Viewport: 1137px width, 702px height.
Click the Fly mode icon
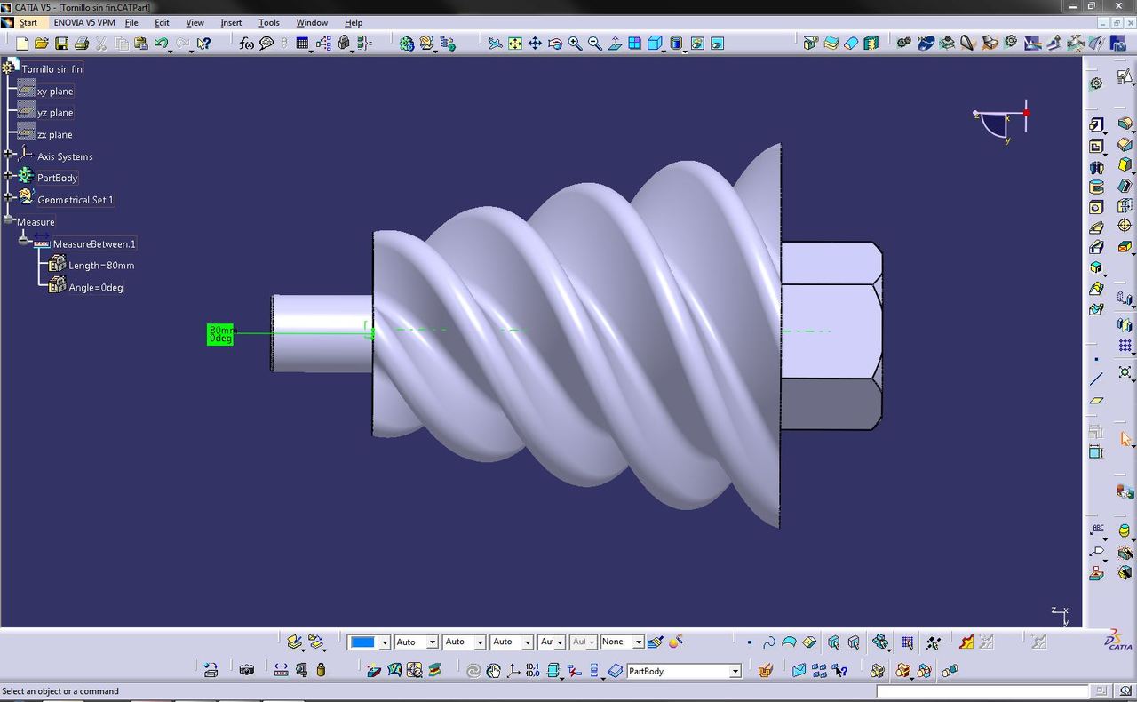[x=495, y=43]
